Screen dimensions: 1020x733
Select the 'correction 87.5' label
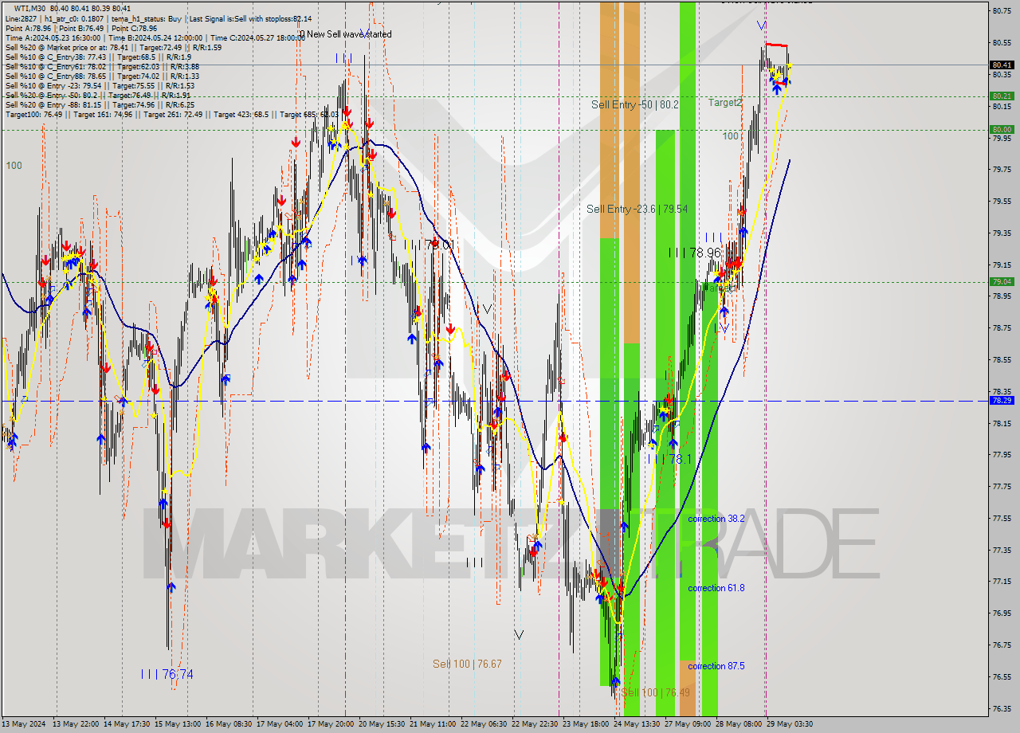coord(716,666)
